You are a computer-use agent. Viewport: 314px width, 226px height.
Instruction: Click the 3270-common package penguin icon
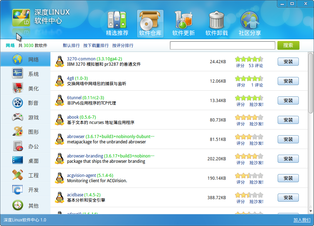click(60, 61)
